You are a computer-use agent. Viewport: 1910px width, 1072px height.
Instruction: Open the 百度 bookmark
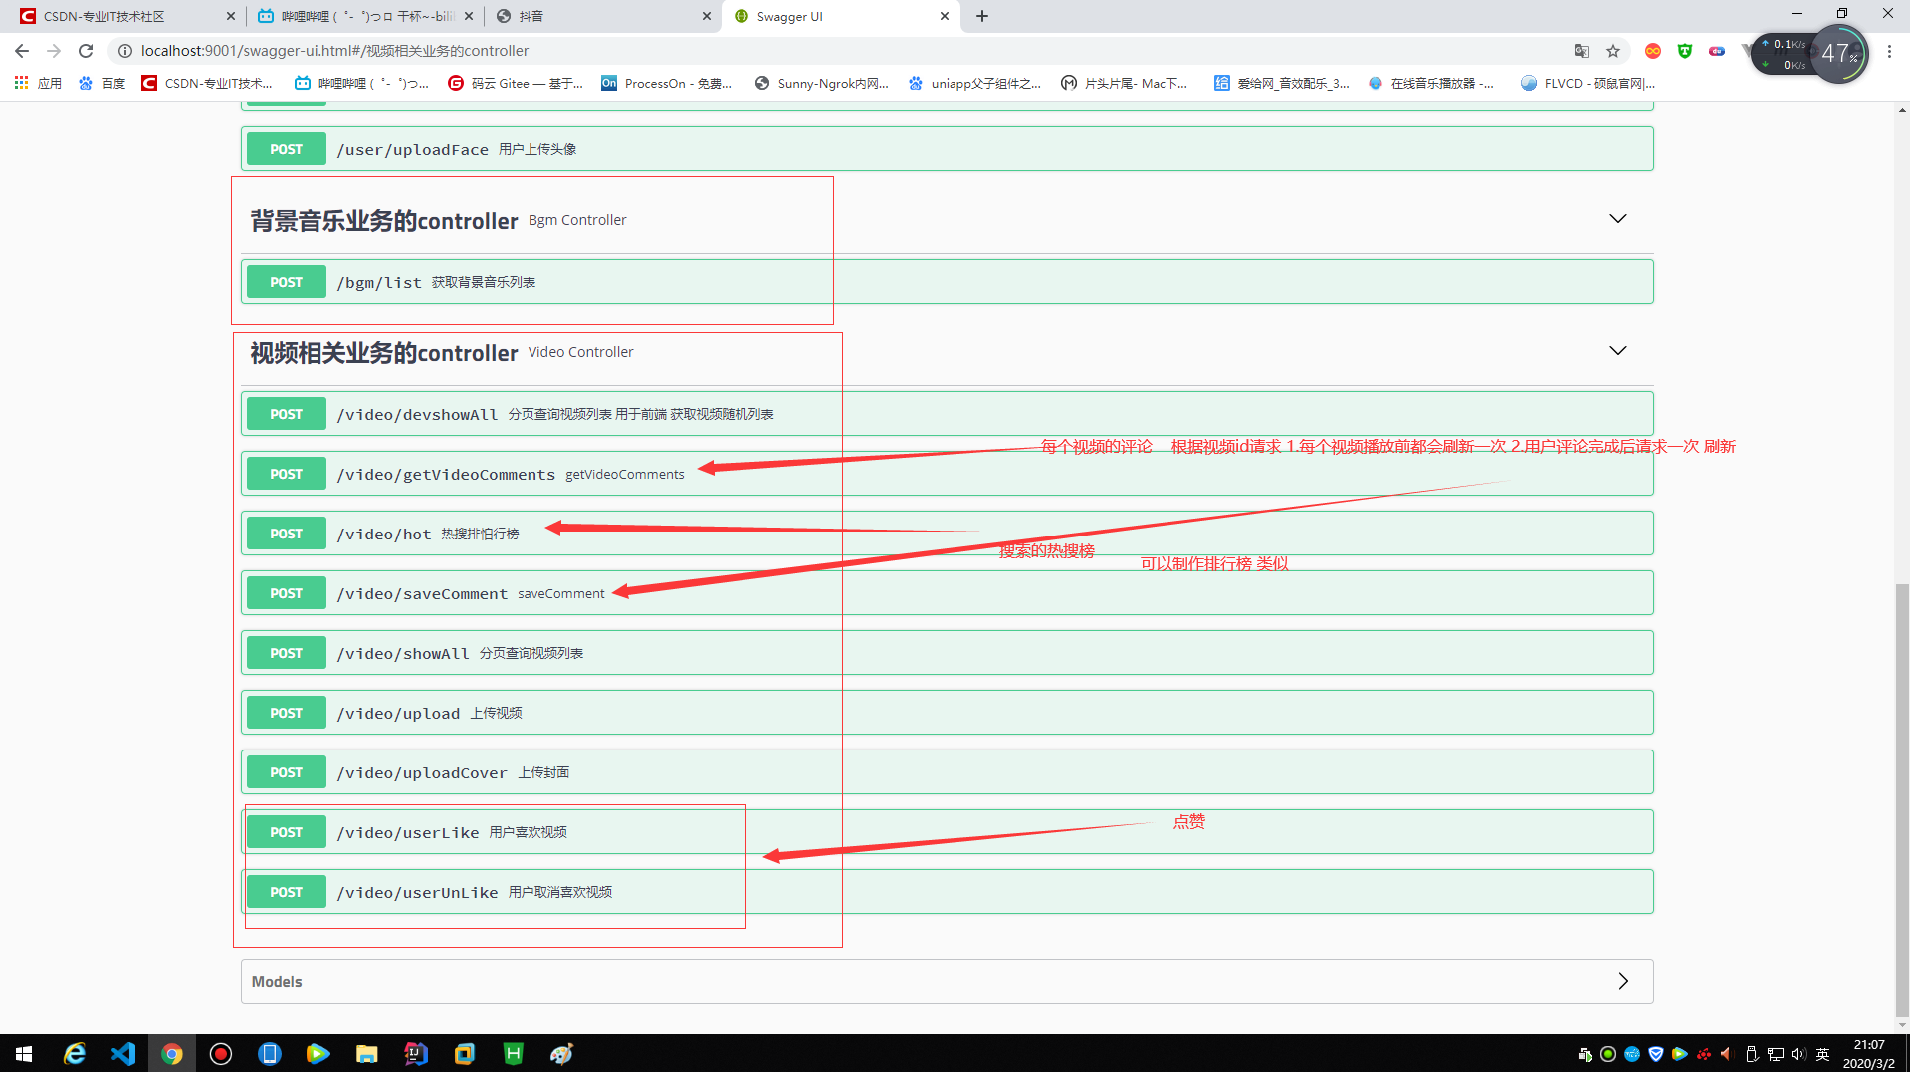point(103,84)
